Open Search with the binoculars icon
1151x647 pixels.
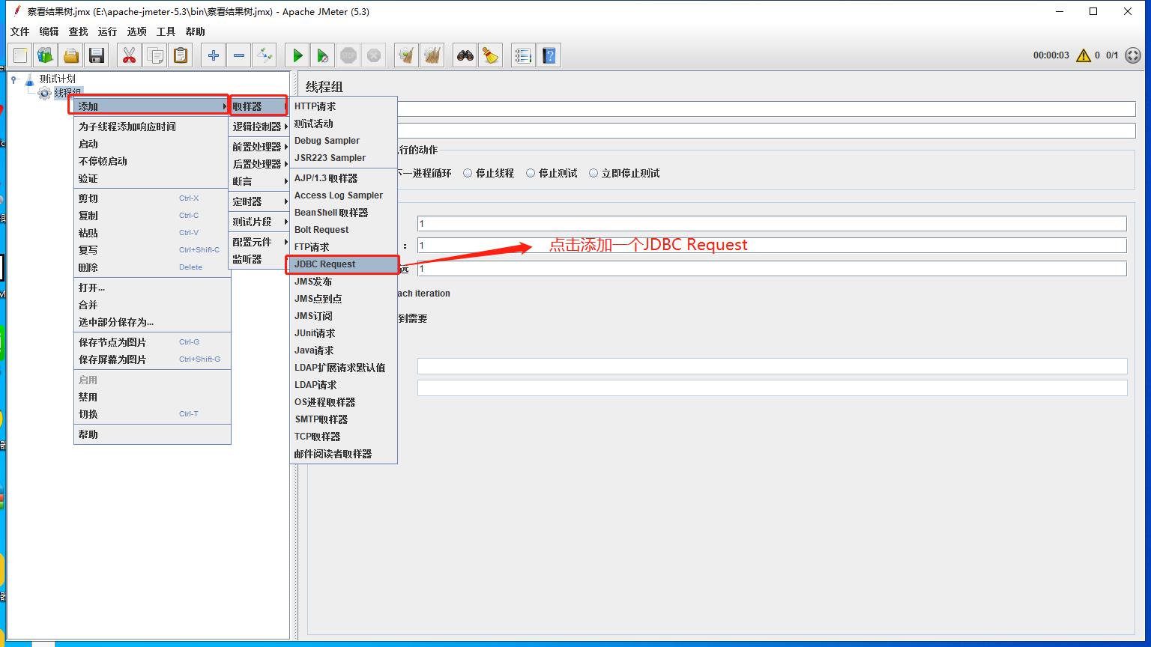(x=465, y=55)
